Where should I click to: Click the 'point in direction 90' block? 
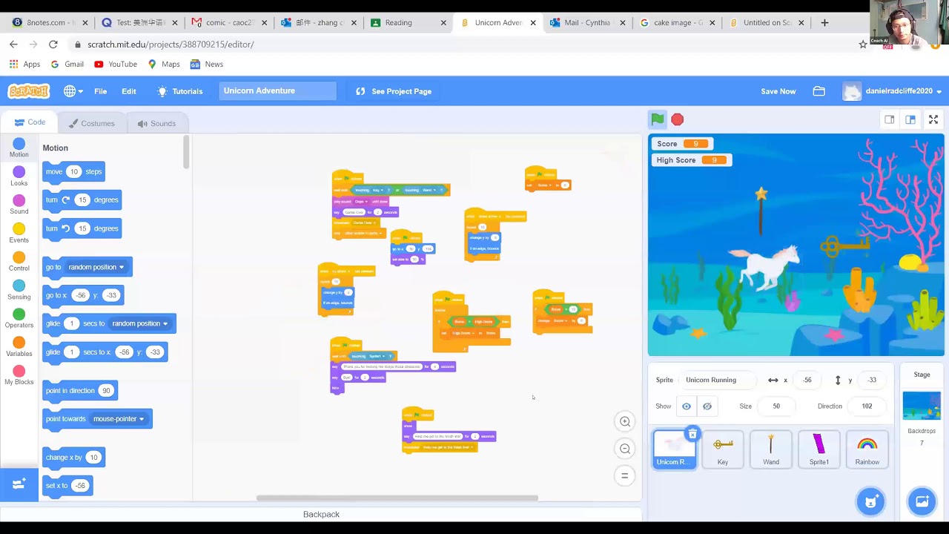pos(80,391)
